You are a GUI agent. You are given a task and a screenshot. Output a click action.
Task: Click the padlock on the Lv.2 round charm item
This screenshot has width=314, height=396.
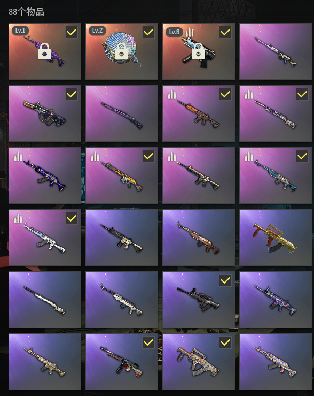click(x=121, y=51)
